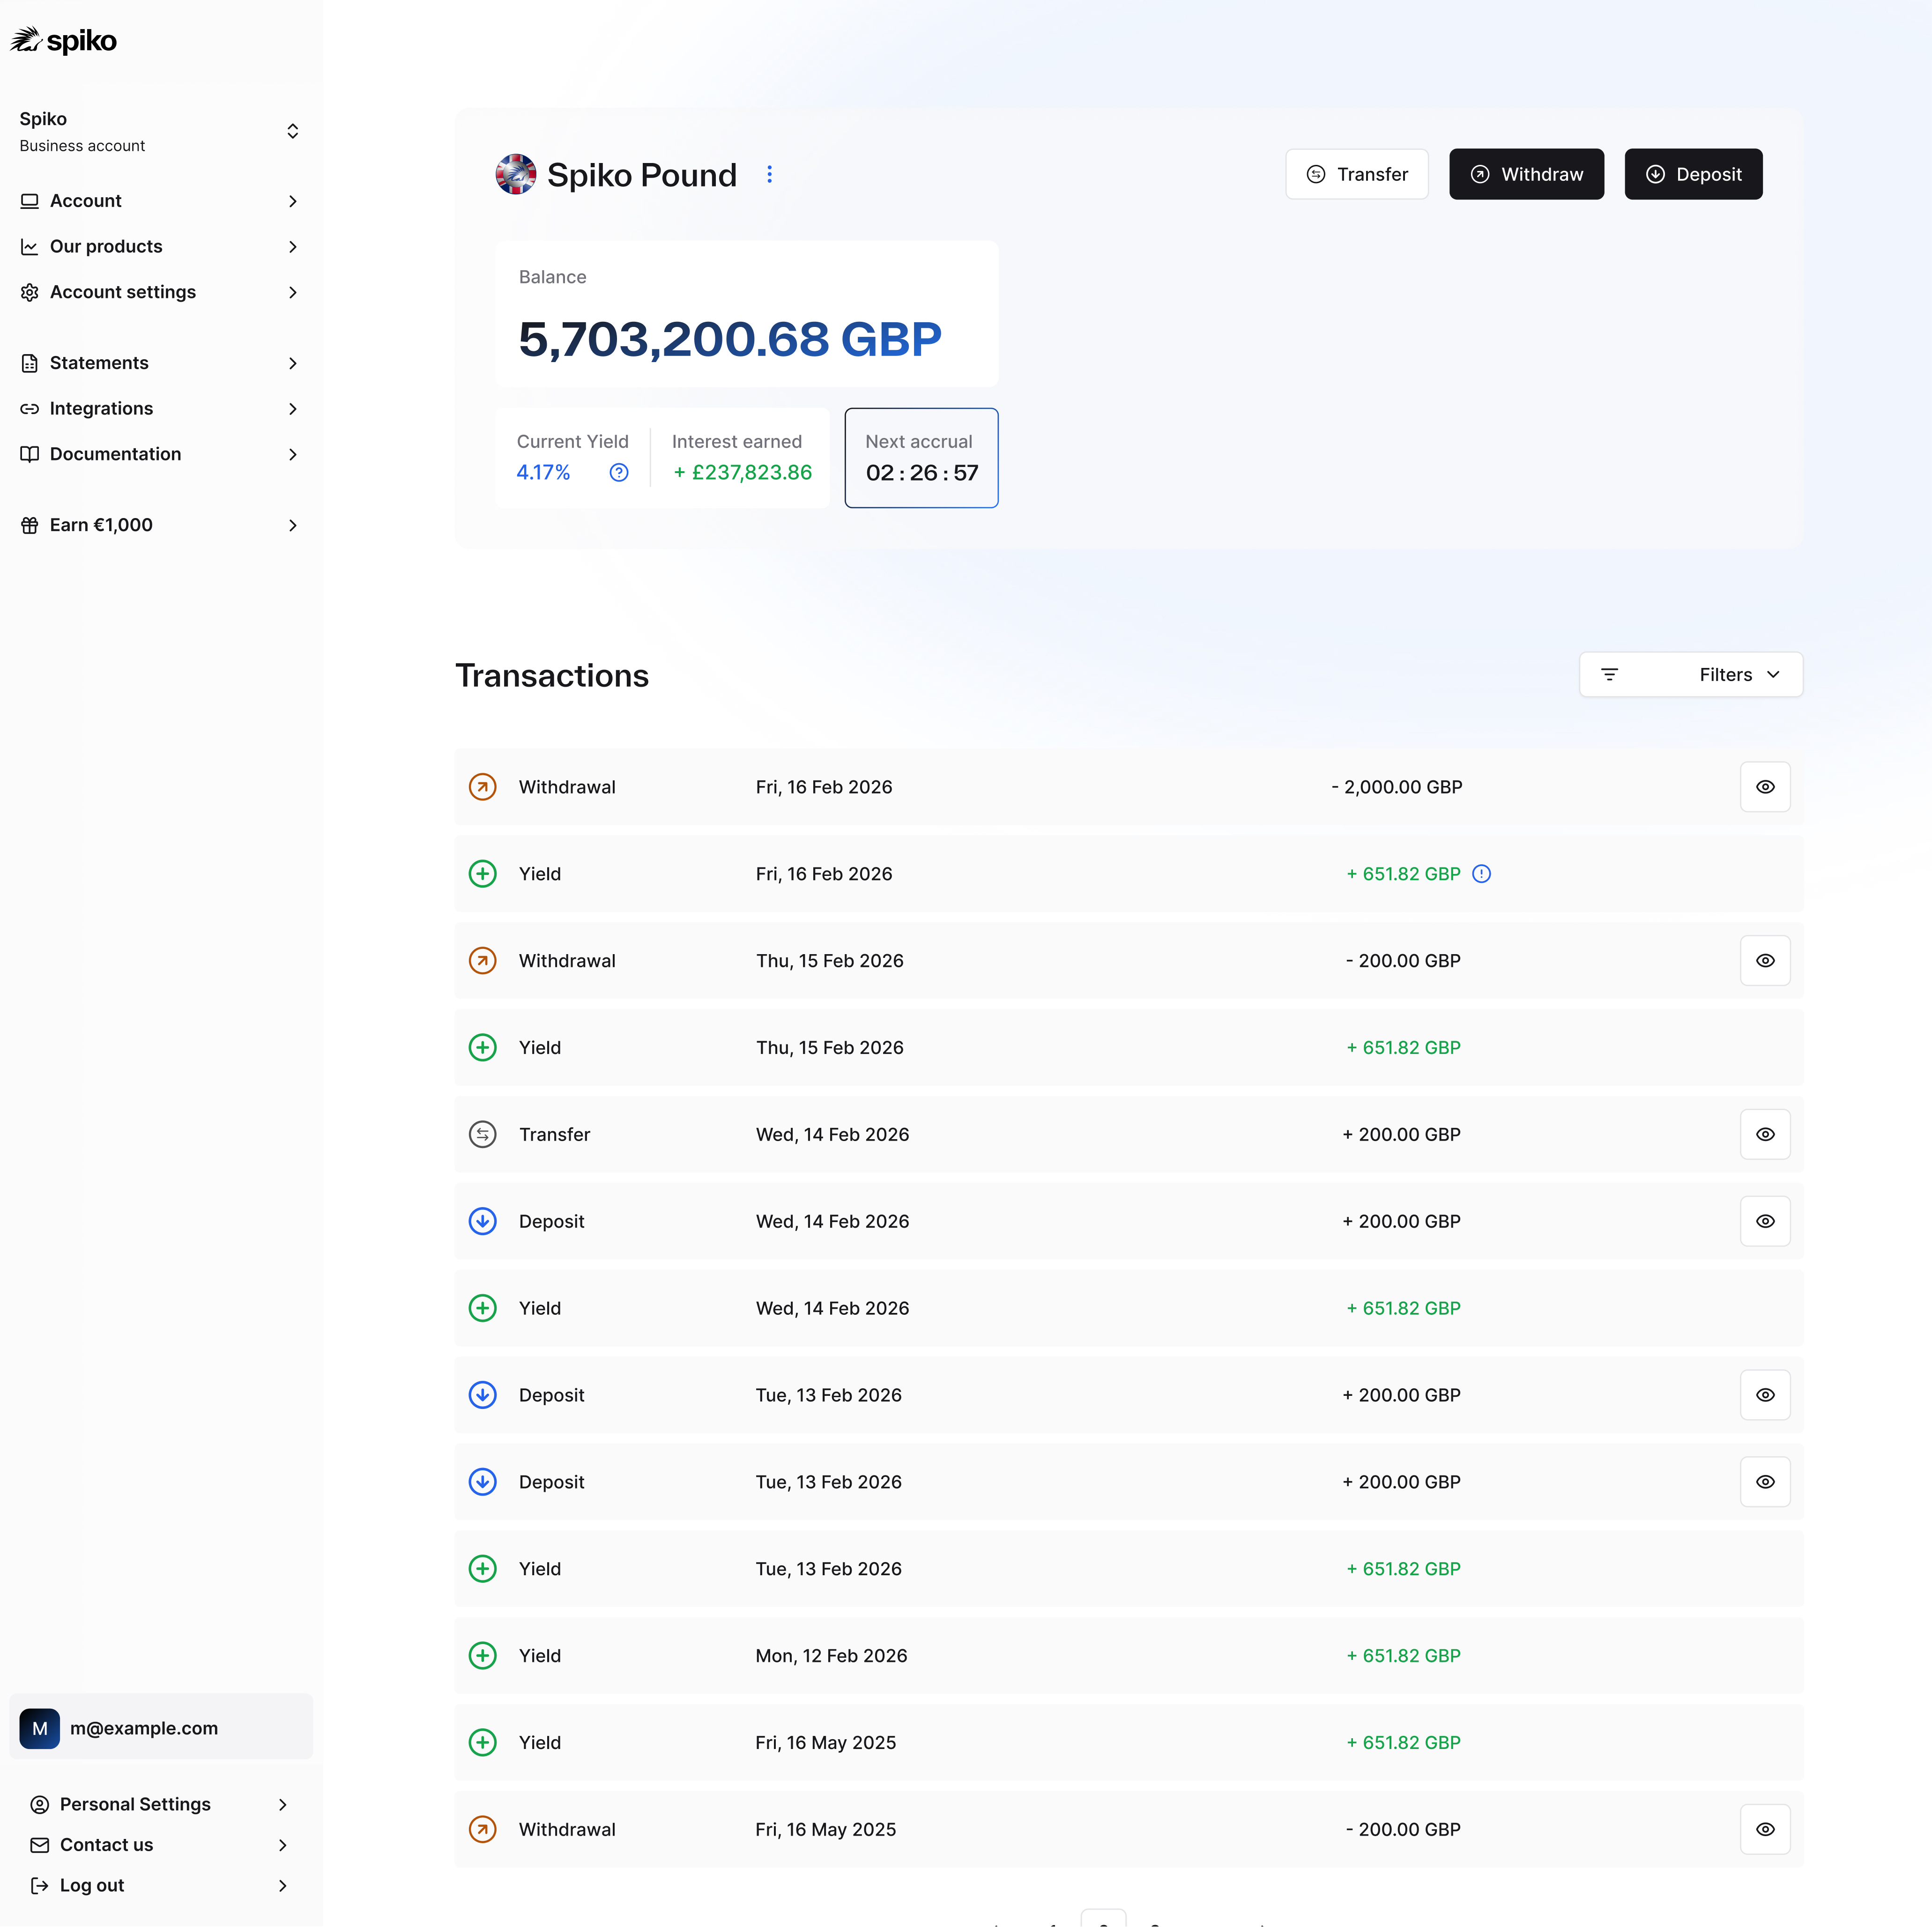Select the Next accrual countdown card

[921, 458]
